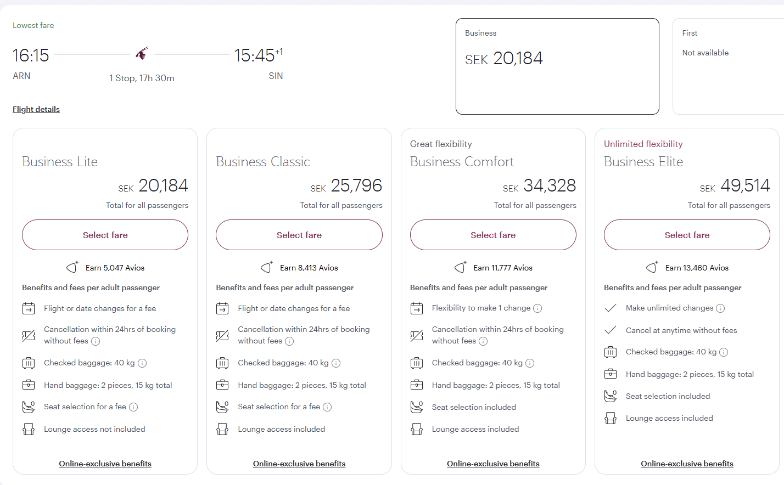
Task: Select the Business Classic fare
Action: click(299, 235)
